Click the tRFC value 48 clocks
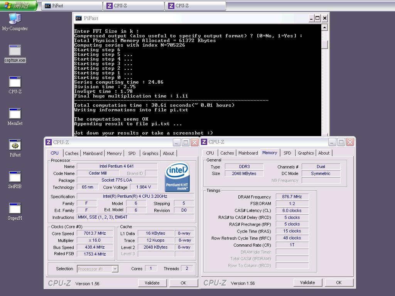 pos(292,238)
